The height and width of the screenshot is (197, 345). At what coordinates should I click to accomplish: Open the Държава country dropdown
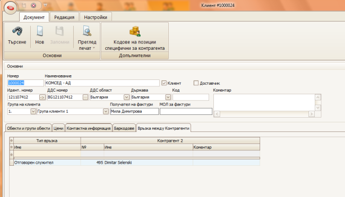click(168, 97)
